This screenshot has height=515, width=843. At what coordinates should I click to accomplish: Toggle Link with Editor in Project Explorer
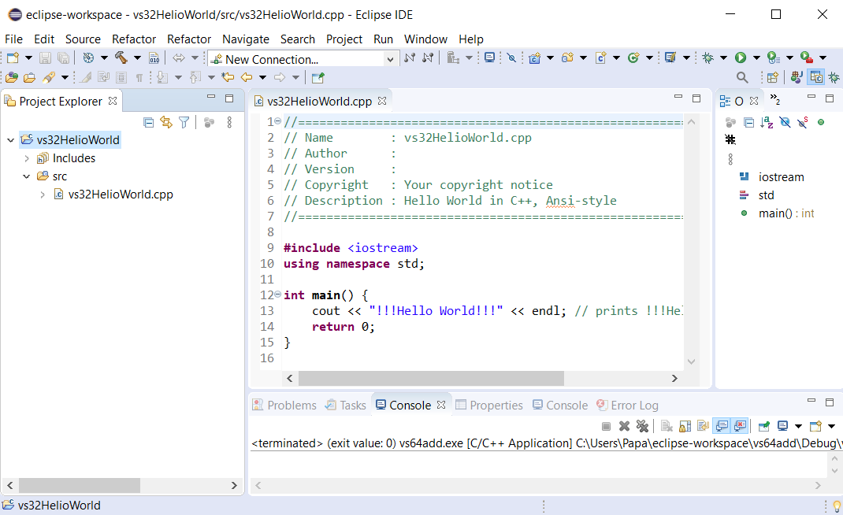pyautogui.click(x=166, y=123)
